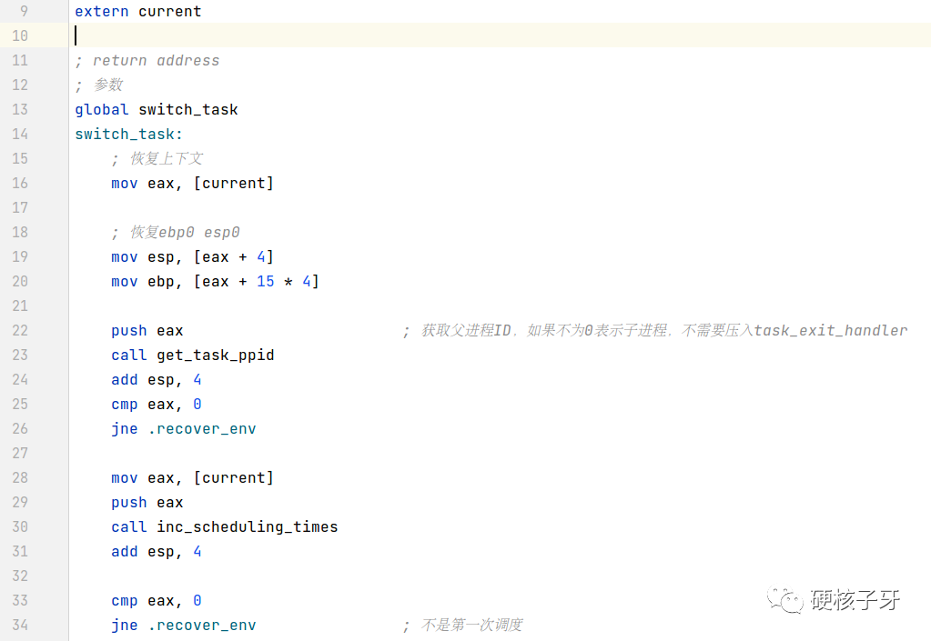The image size is (931, 641).
Task: Click the '; 恢复上下文' comment
Action: coord(157,158)
